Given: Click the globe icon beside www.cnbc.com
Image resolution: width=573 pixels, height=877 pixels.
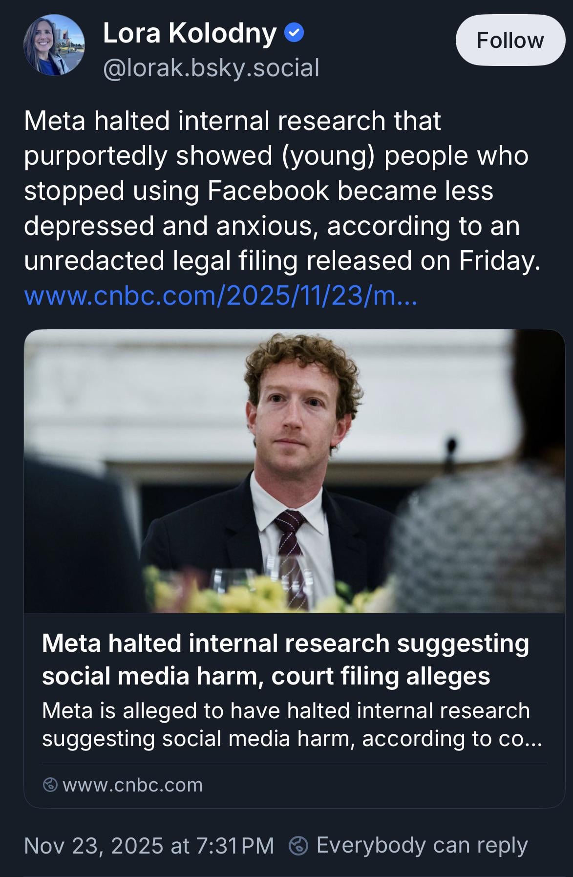Looking at the screenshot, I should click(x=50, y=785).
